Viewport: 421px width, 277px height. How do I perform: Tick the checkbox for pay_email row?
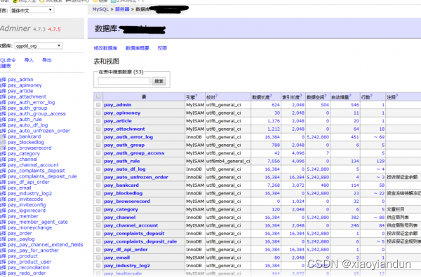[98, 257]
